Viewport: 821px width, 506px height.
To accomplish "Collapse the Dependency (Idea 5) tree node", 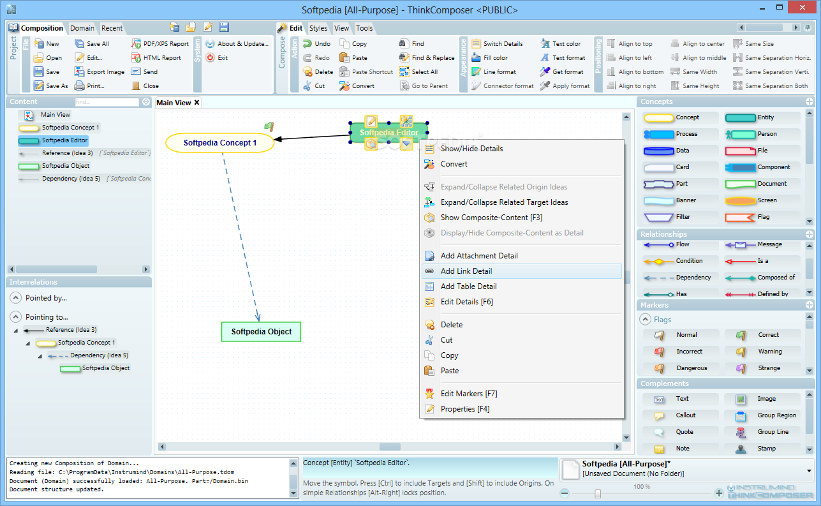I will pyautogui.click(x=40, y=356).
